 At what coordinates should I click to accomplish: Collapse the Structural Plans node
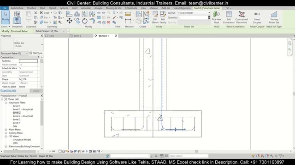[6, 103]
